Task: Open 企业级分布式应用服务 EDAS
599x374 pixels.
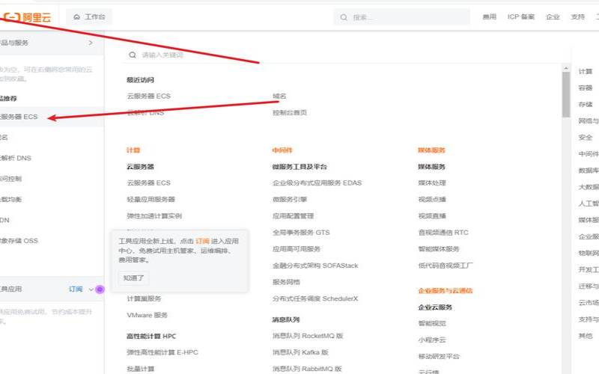Action: coord(317,183)
